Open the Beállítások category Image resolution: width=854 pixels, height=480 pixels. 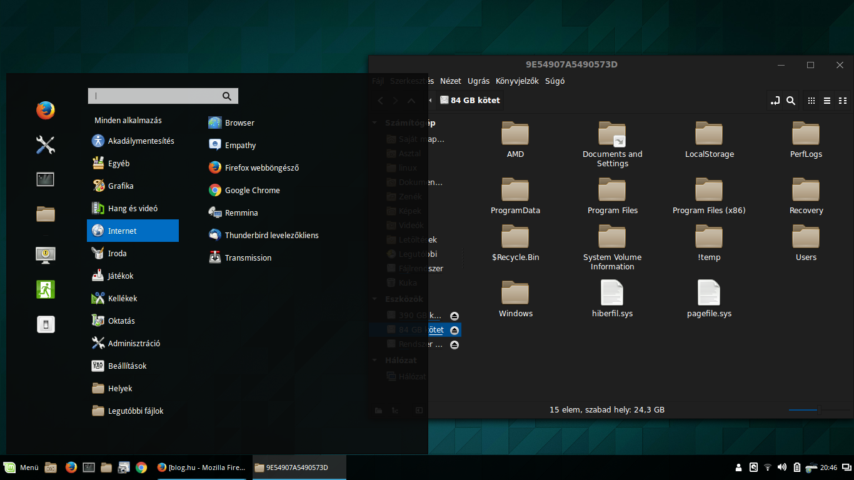133,366
